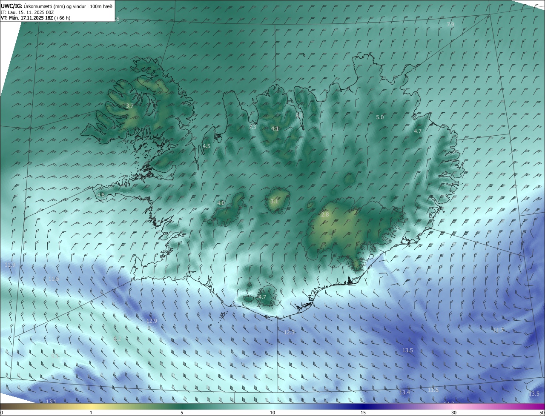Click the 12.3 value south of Iceland
This screenshot has height=416, width=545.
pos(289,332)
